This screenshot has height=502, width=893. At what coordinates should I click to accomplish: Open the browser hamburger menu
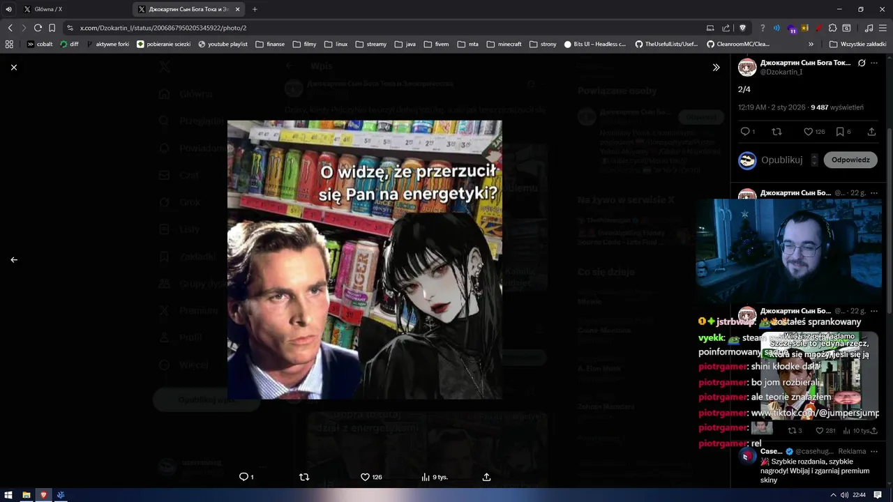pyautogui.click(x=883, y=28)
